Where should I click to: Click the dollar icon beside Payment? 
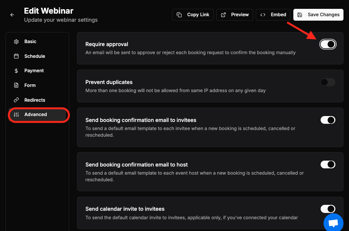[16, 71]
